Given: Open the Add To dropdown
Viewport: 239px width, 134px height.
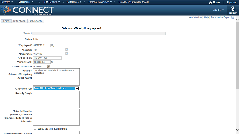Looking at the screenshot, I should click(218, 10).
